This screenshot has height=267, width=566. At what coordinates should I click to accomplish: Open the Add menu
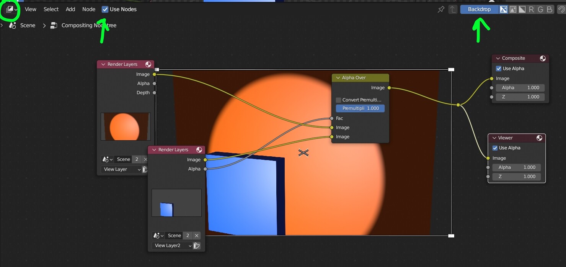(x=70, y=9)
